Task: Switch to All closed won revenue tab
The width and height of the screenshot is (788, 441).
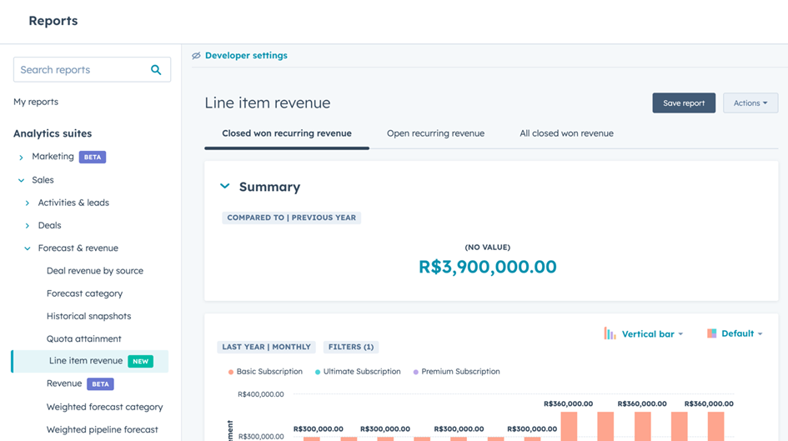Action: click(566, 133)
